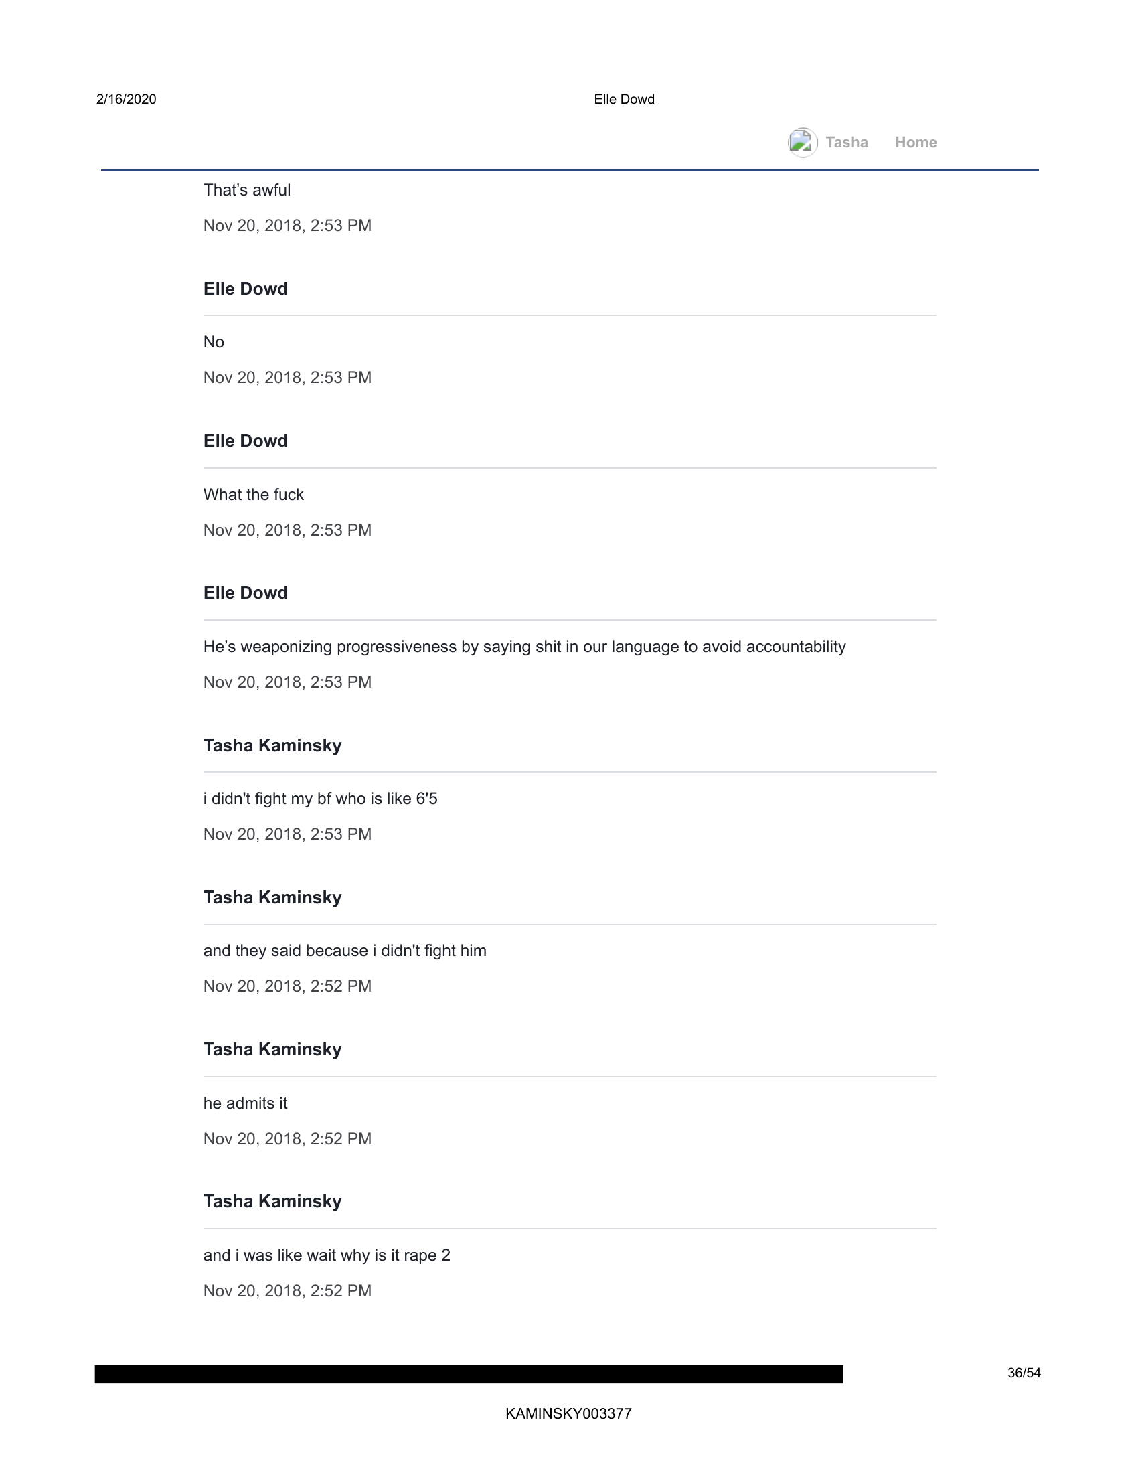Click Tasha Kaminsky name above the 6'5 message
Screen dimensions: 1138x1473
[272, 745]
